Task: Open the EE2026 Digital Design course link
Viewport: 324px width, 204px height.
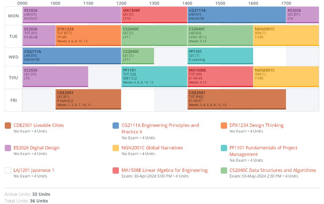Action: point(36,148)
